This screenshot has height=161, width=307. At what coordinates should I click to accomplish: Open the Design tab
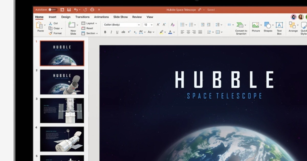(x=66, y=17)
